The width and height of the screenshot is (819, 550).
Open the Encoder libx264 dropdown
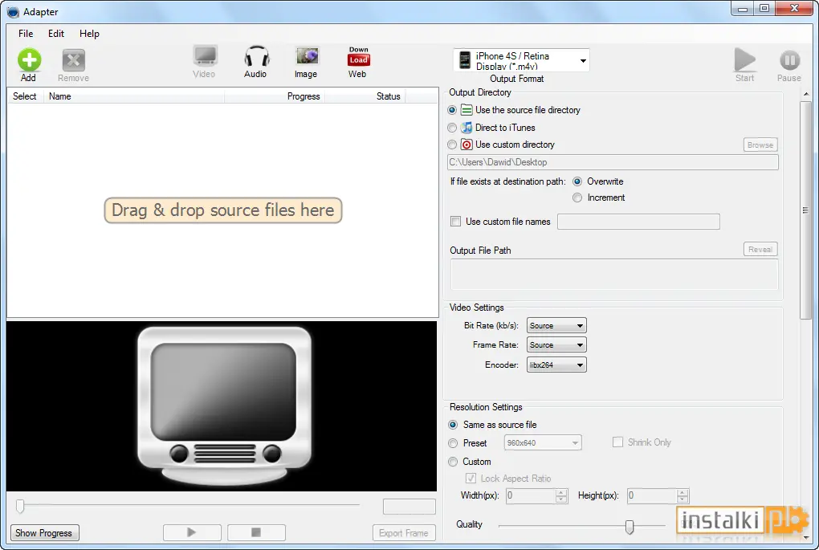(556, 365)
